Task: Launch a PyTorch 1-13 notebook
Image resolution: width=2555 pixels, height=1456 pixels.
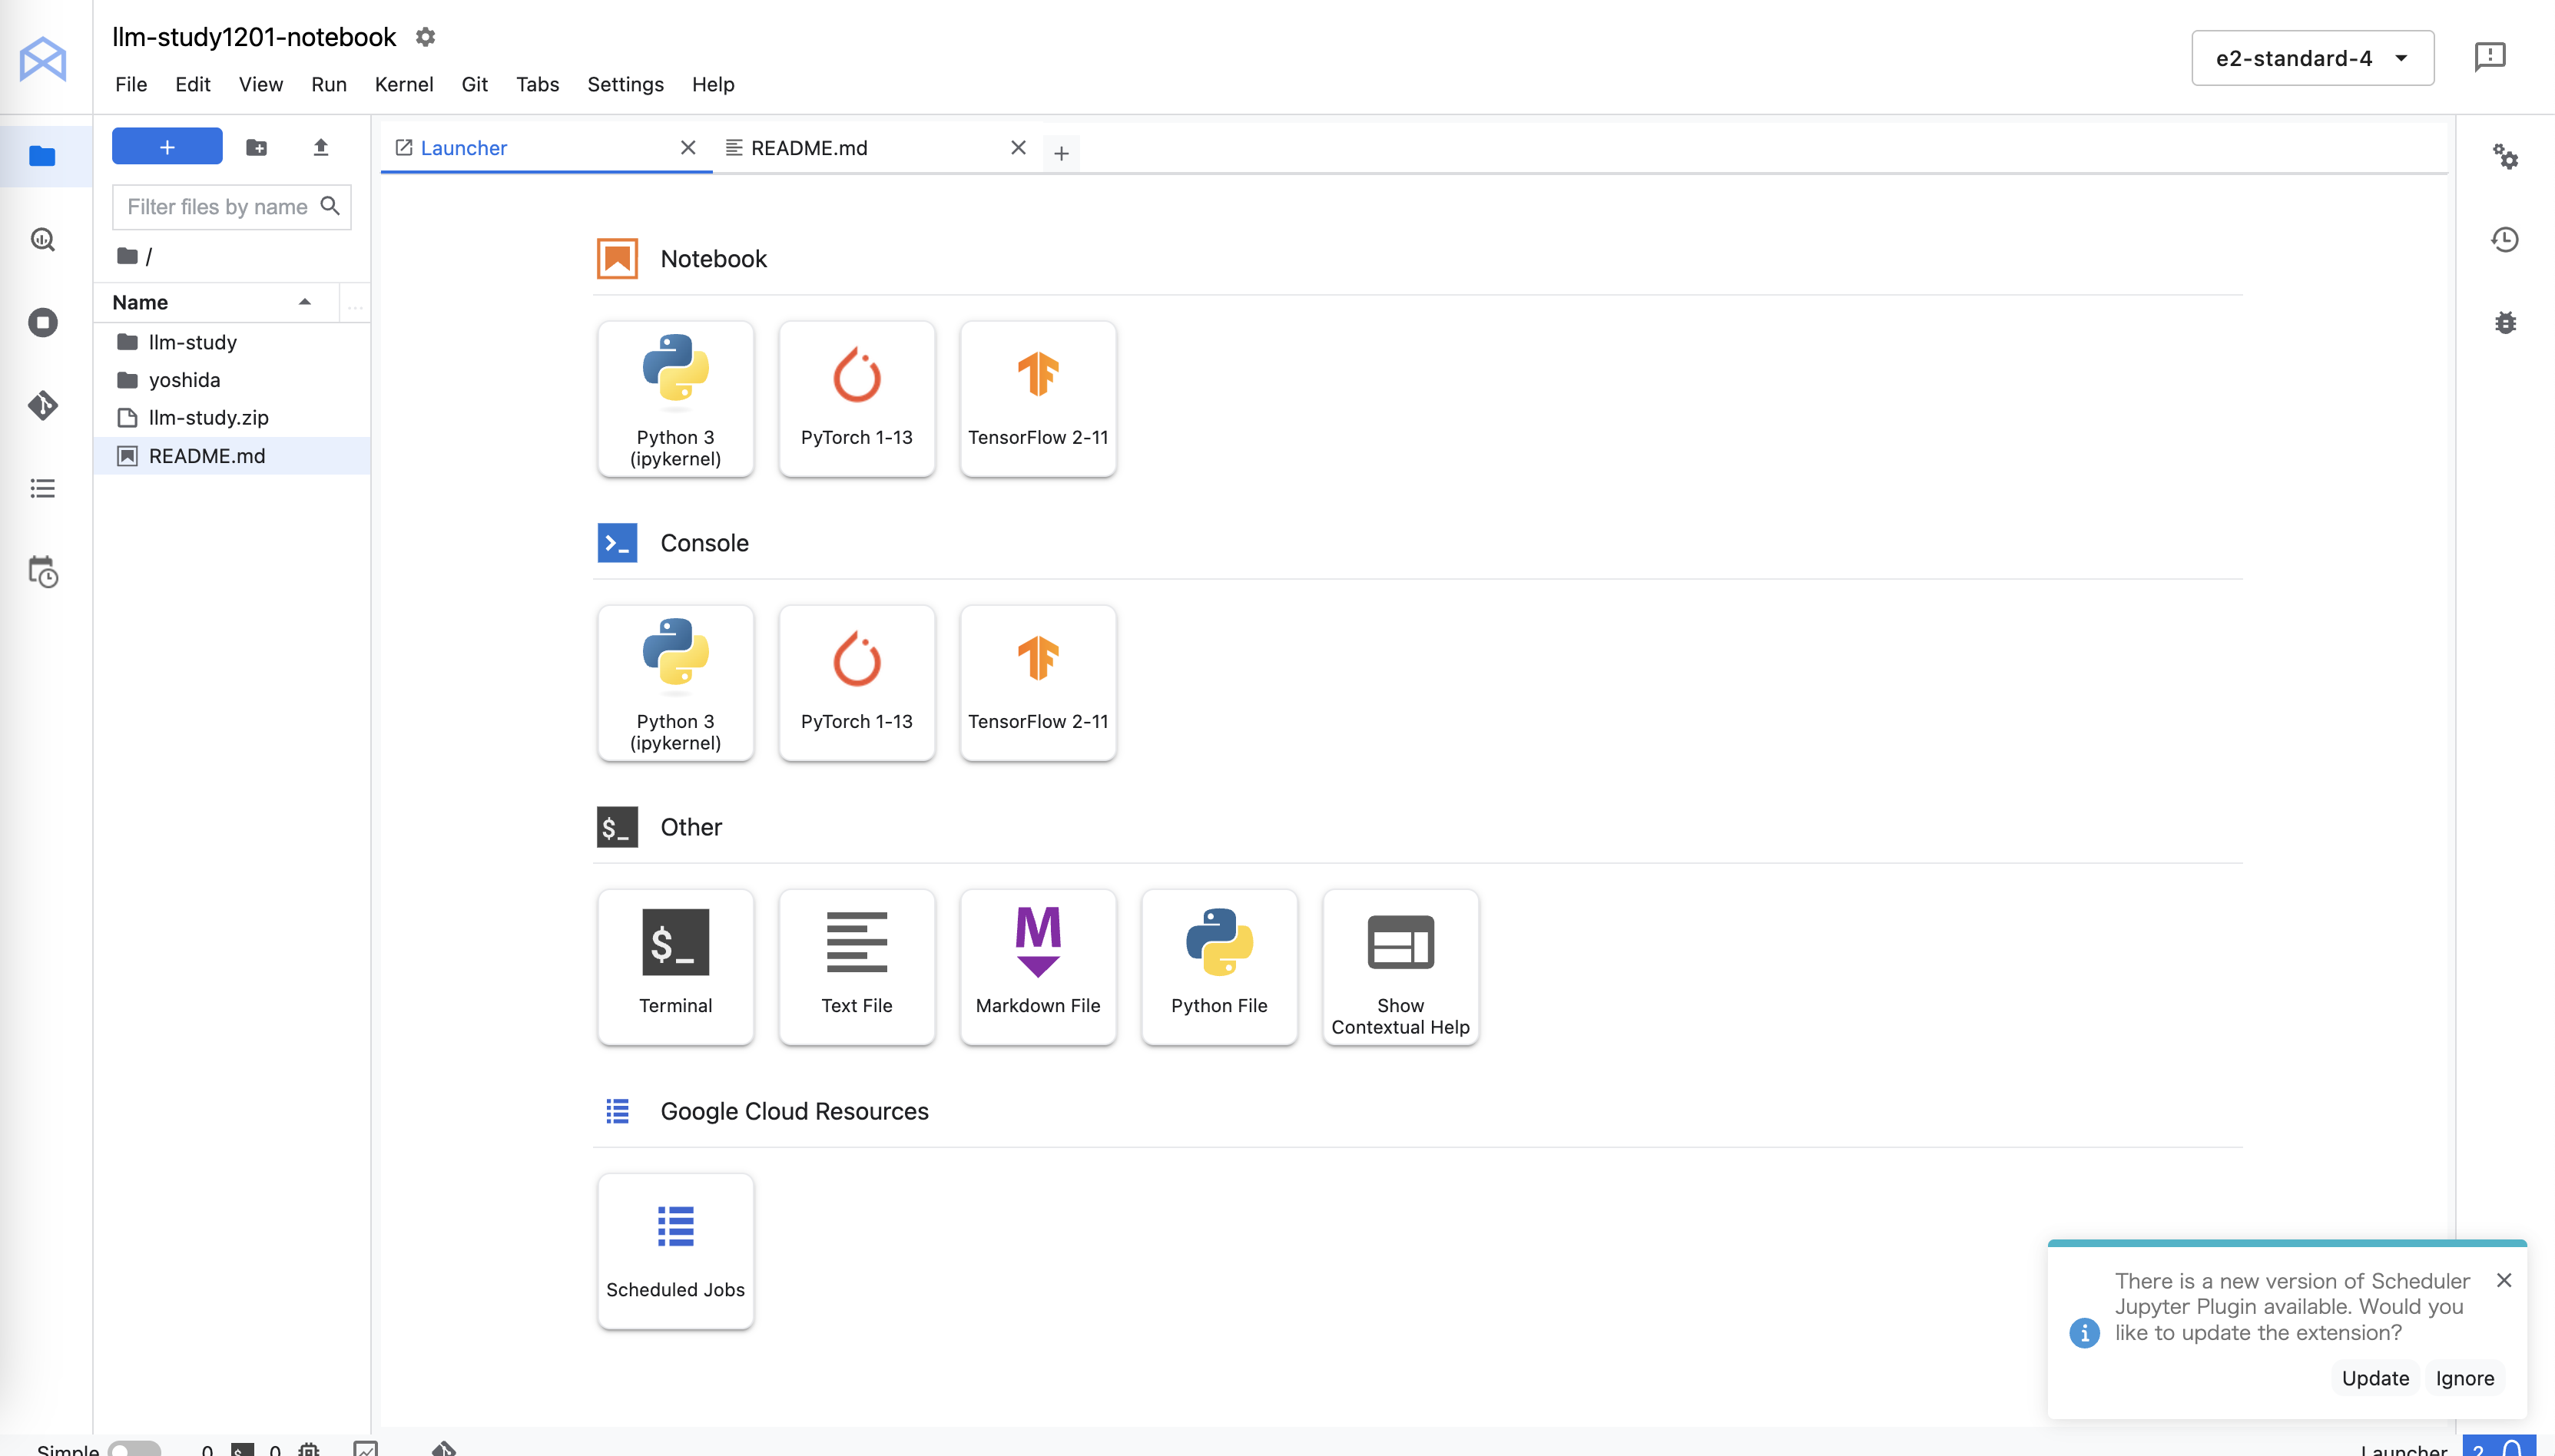Action: pyautogui.click(x=856, y=398)
